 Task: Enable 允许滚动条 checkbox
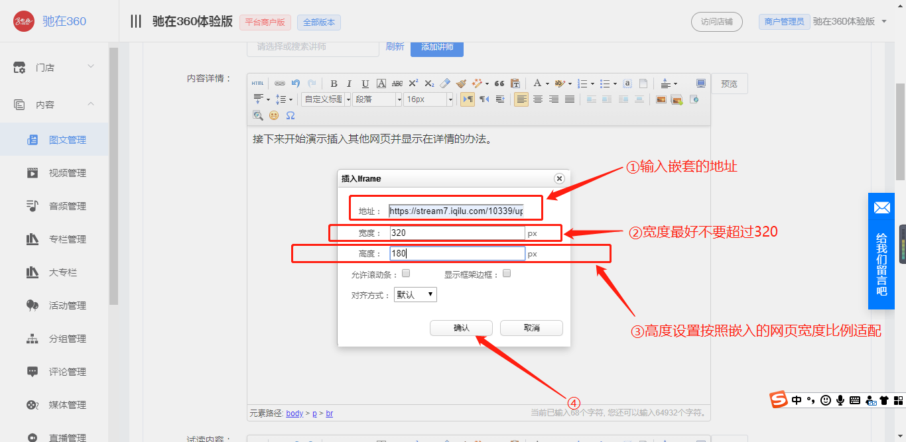[x=407, y=273]
